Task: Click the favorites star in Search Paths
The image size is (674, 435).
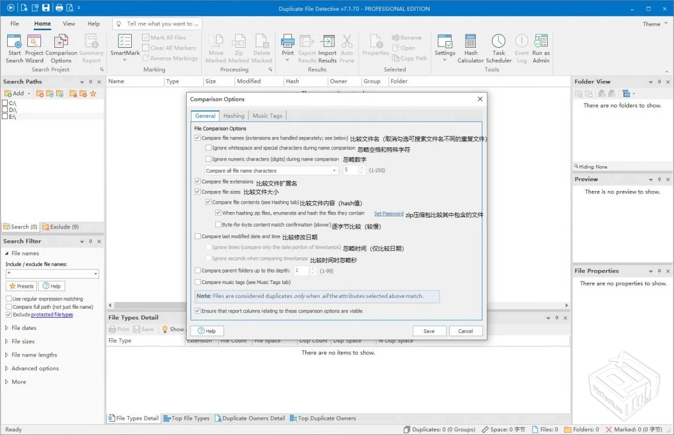Action: pyautogui.click(x=94, y=93)
